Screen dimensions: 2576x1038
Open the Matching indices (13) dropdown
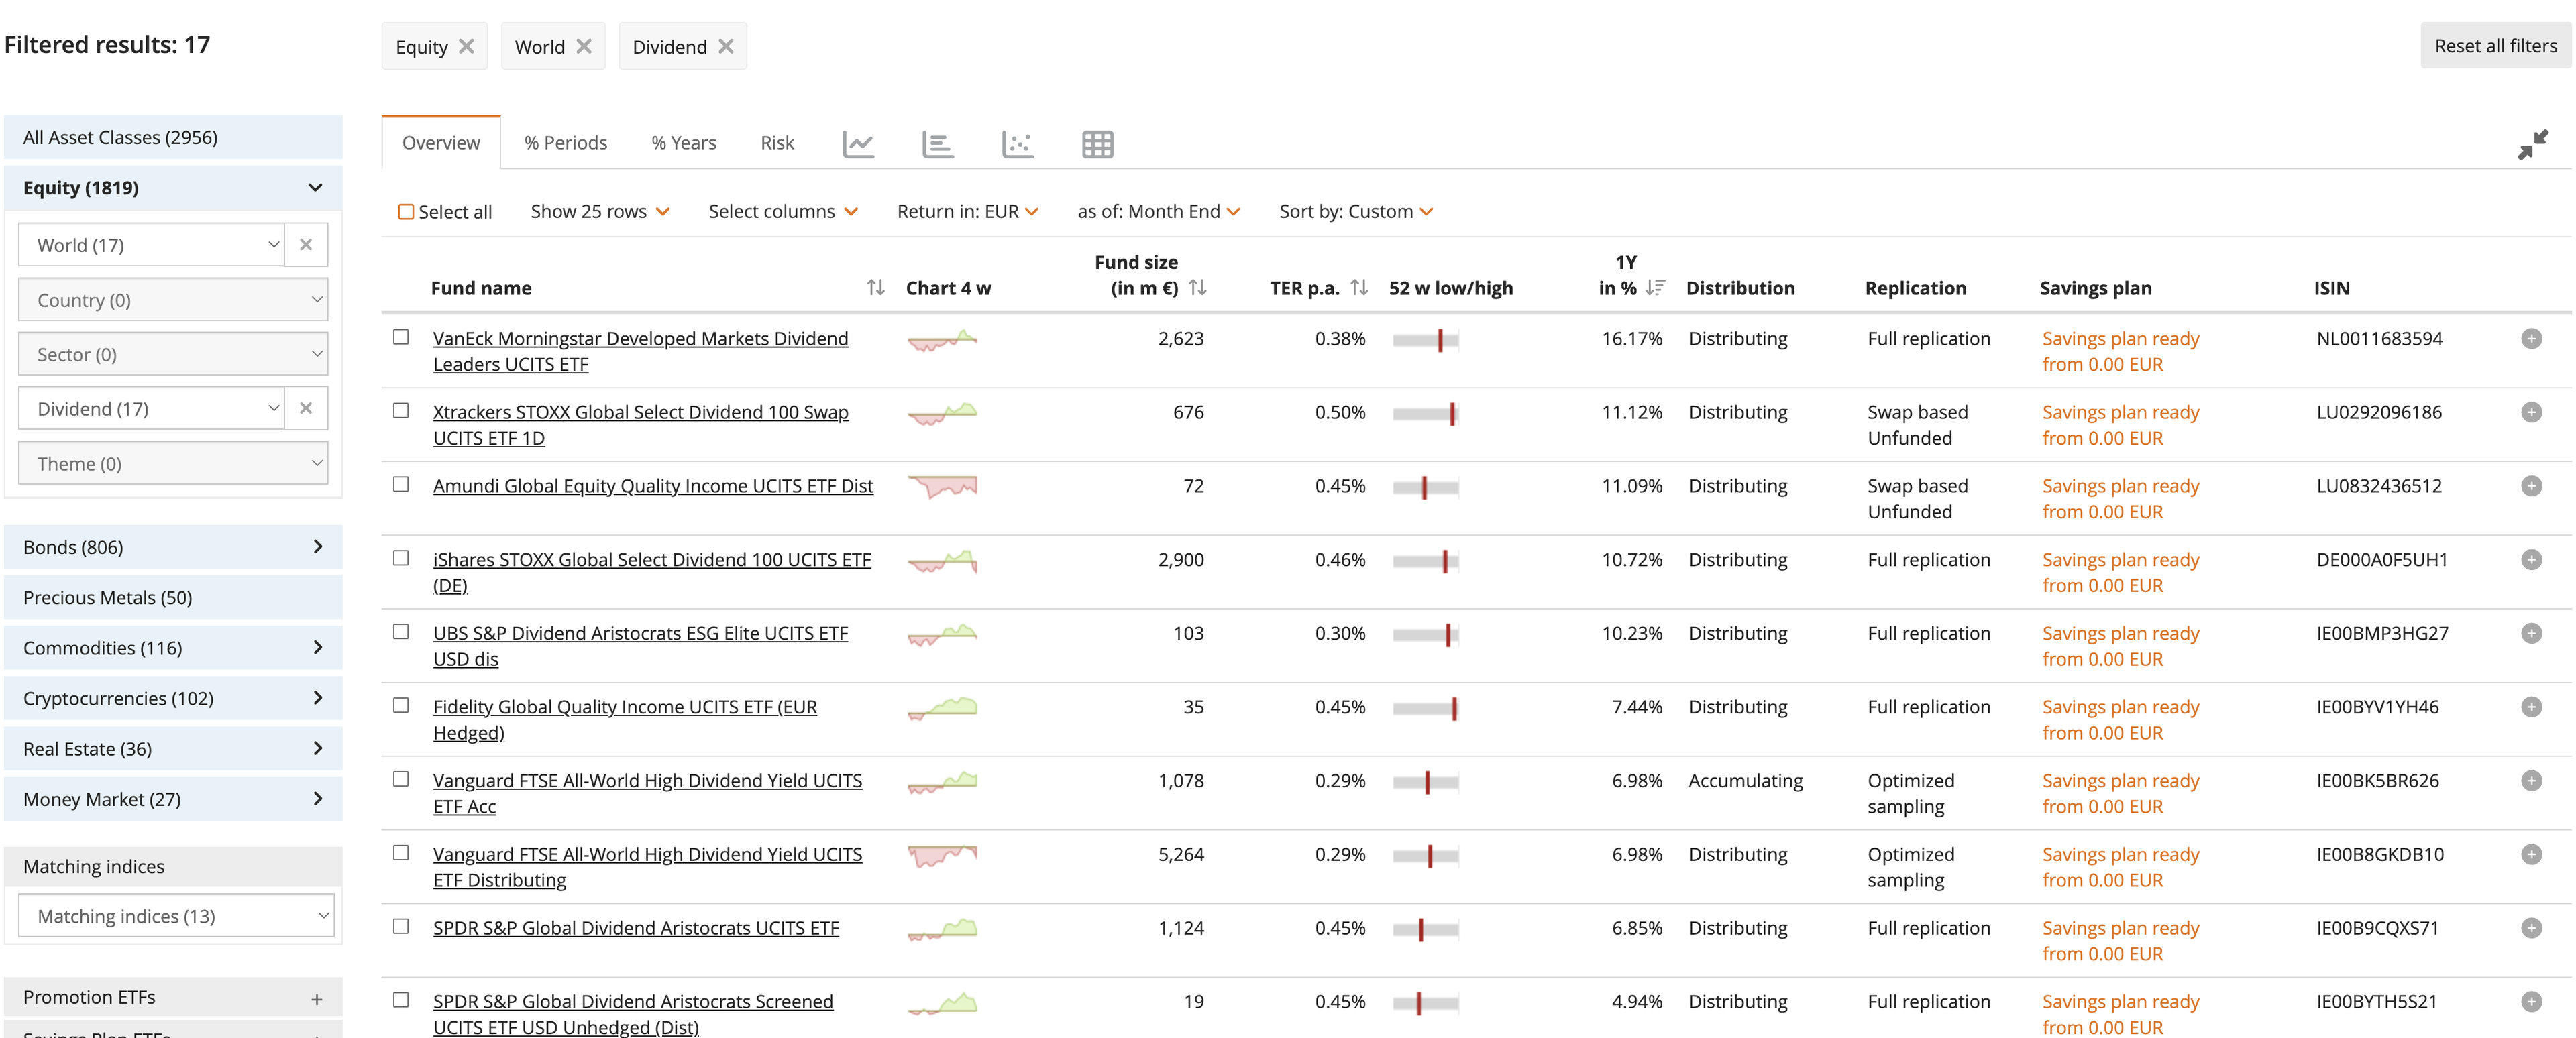[x=176, y=916]
